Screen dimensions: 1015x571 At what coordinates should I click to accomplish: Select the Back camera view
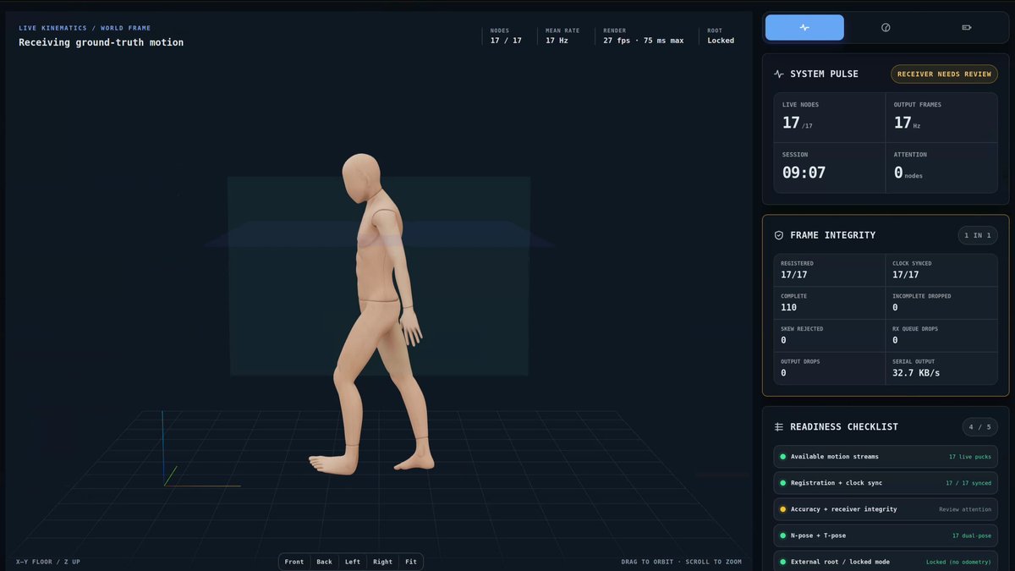[324, 562]
